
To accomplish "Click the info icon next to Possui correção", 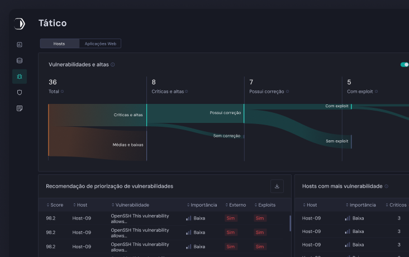I will click(289, 92).
